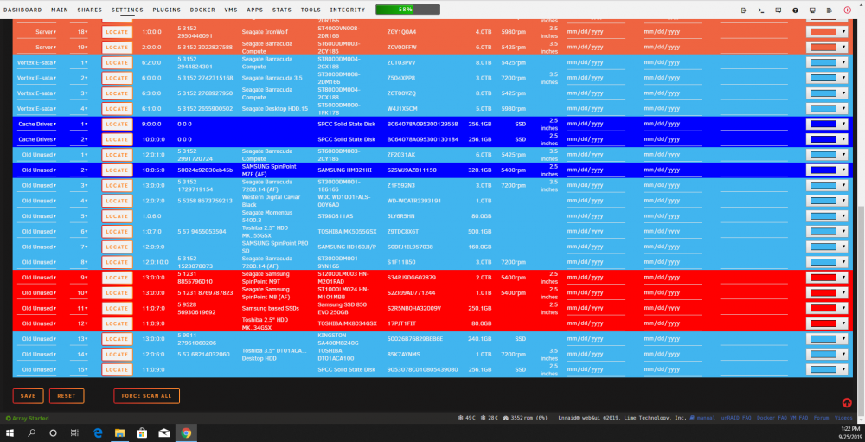Click the SAVE button
The width and height of the screenshot is (865, 442).
pyautogui.click(x=28, y=396)
